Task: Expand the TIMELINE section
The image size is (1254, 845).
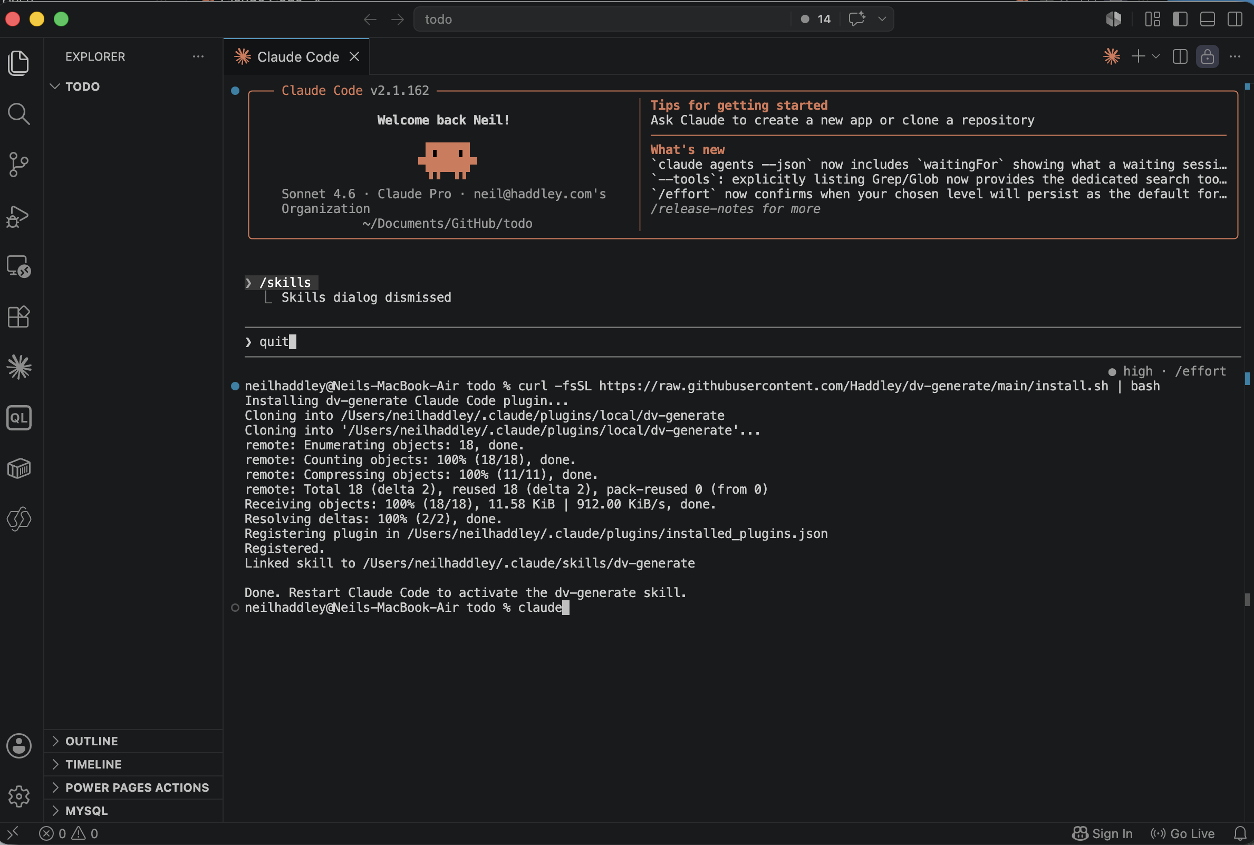Action: [x=133, y=764]
